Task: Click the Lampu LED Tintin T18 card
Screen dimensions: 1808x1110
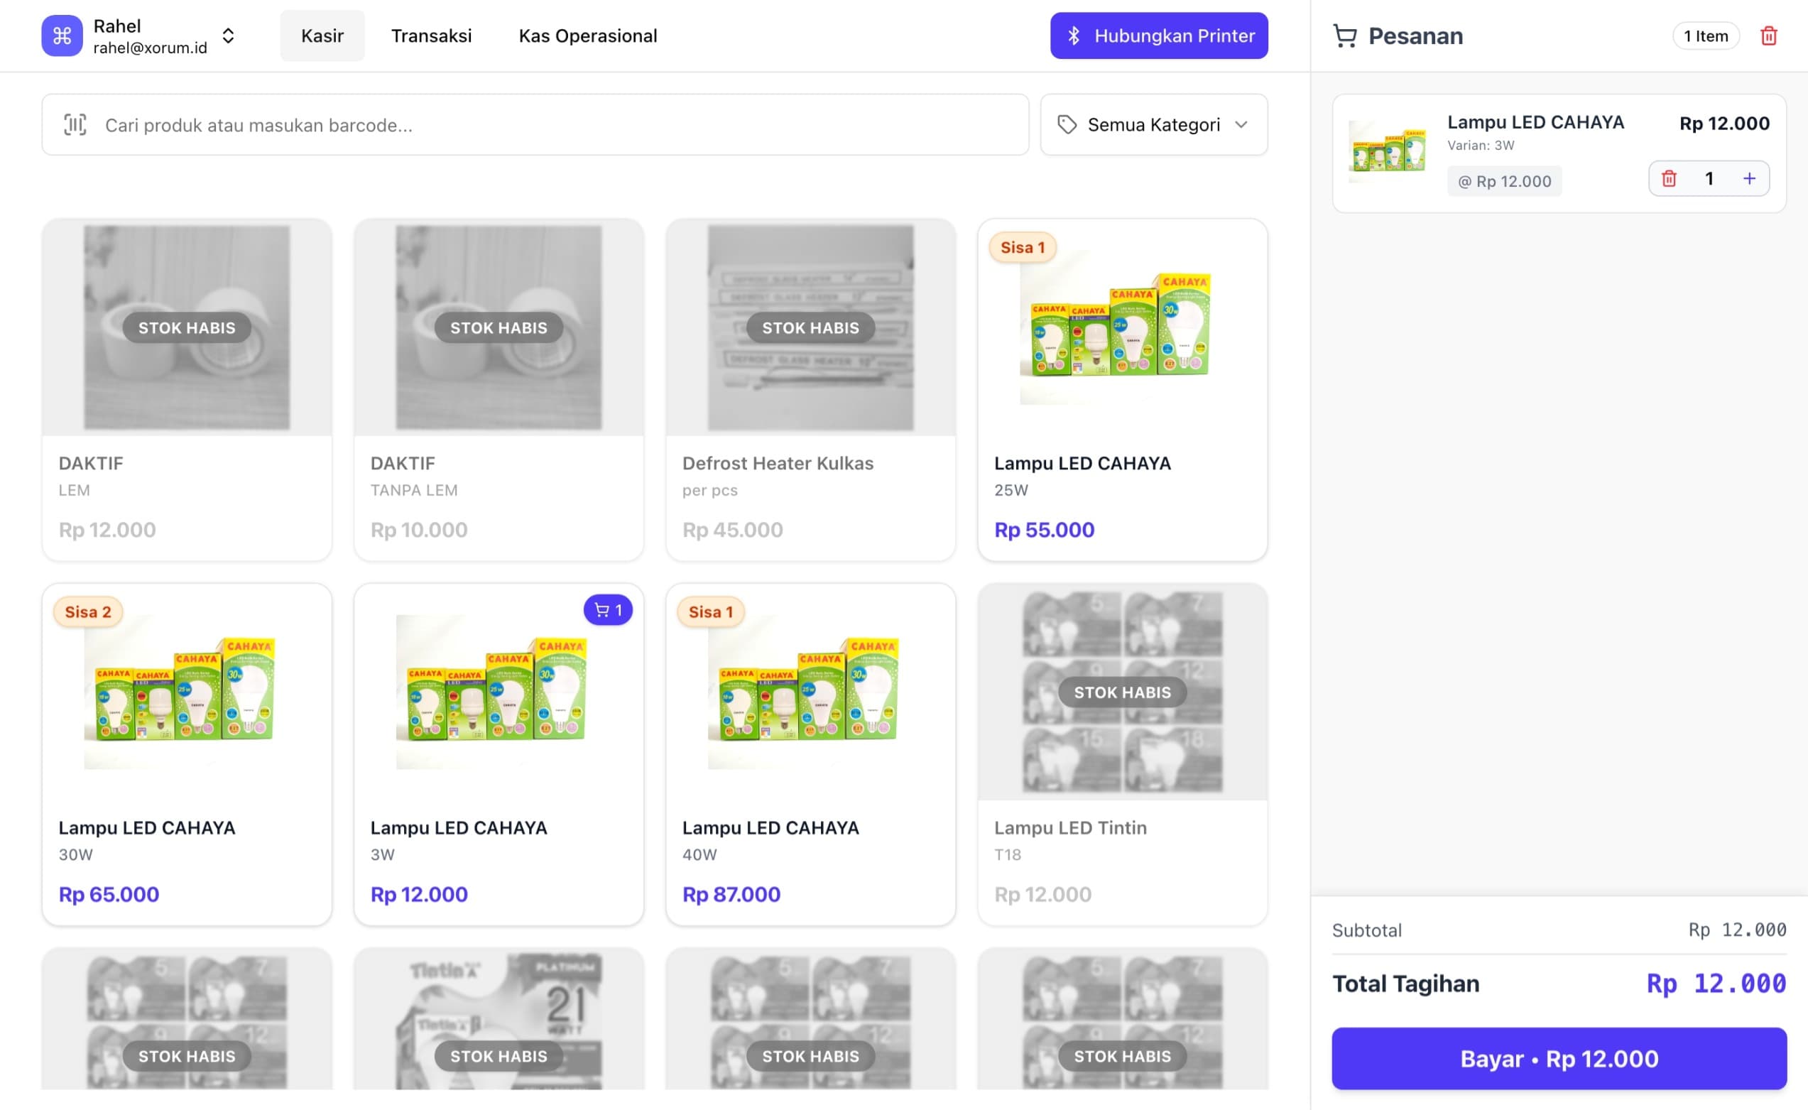Action: pyautogui.click(x=1121, y=754)
